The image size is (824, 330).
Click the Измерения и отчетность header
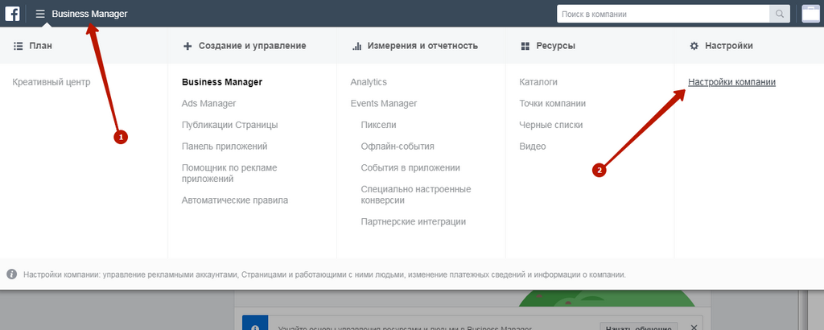tap(422, 46)
